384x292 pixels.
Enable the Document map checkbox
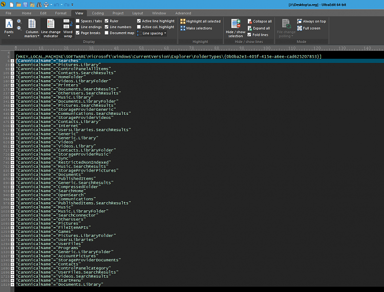106,33
